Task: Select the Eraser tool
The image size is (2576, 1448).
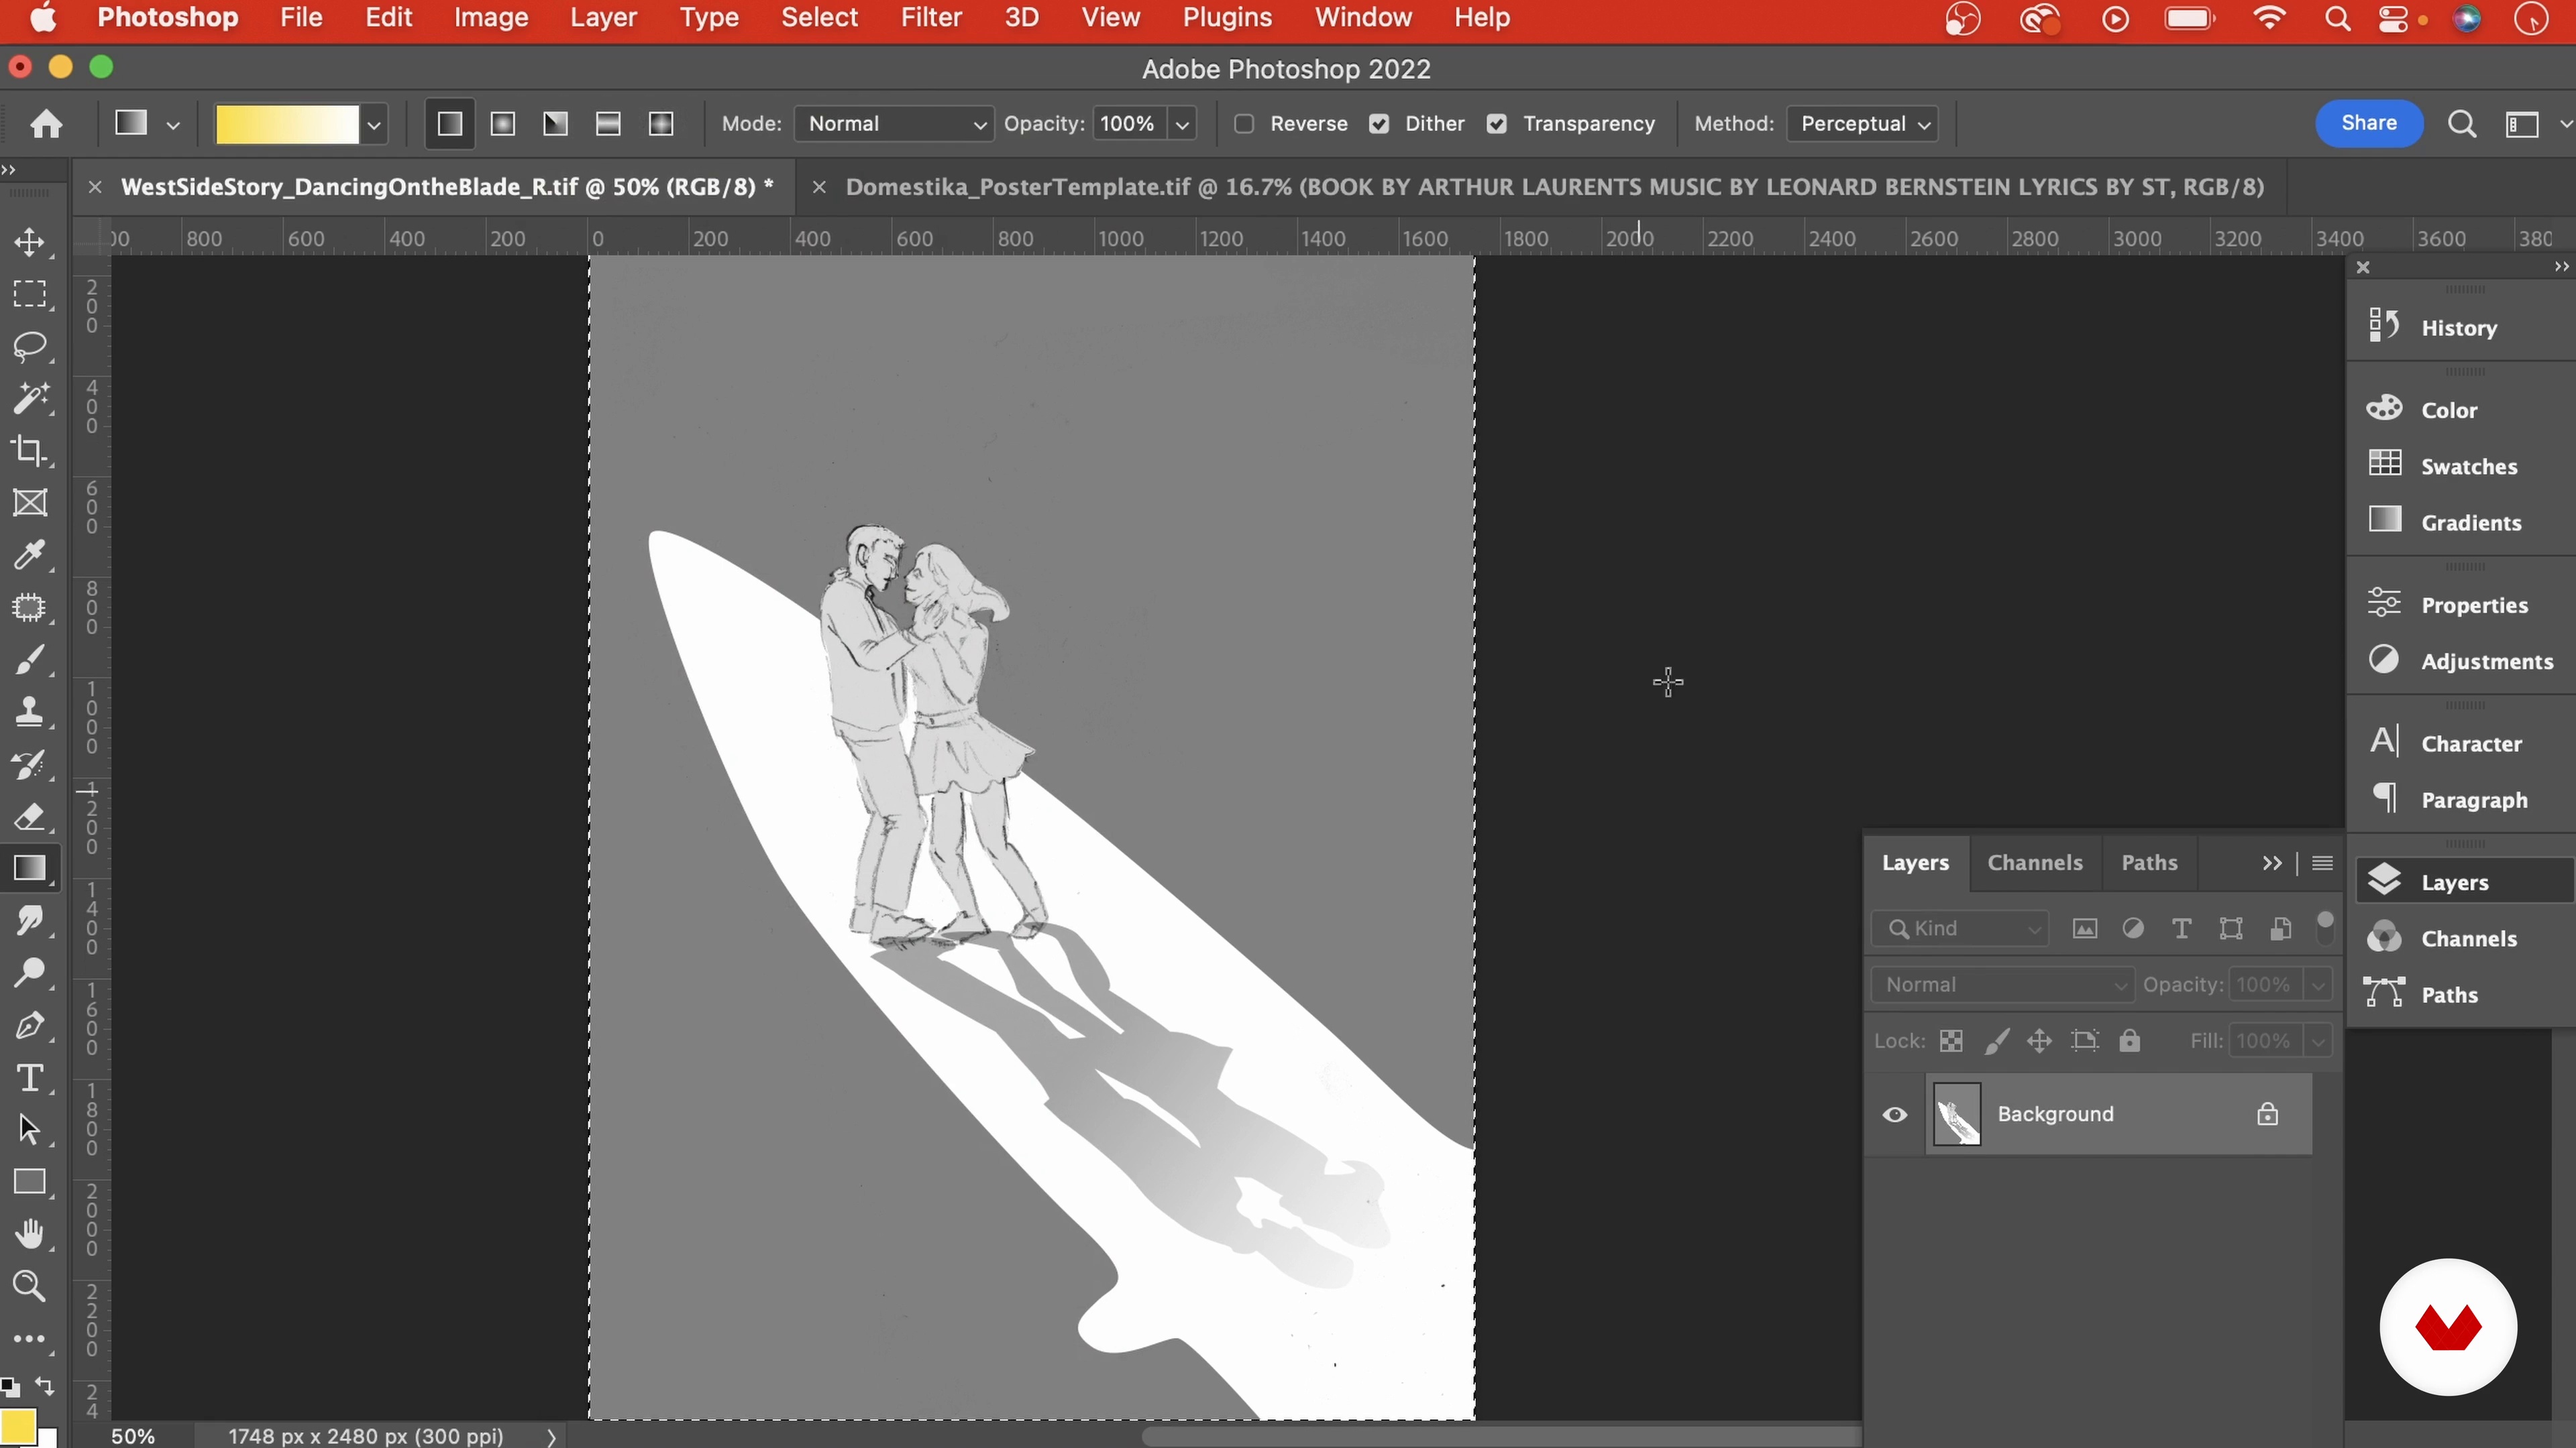Action: tap(29, 817)
